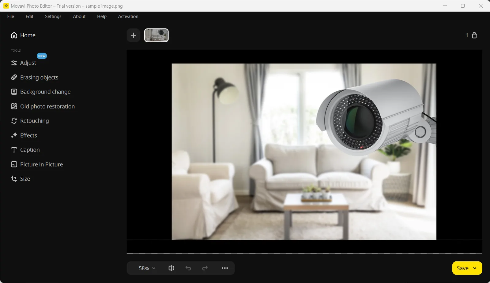This screenshot has width=490, height=283.
Task: Add a new image with plus button
Action: [134, 35]
